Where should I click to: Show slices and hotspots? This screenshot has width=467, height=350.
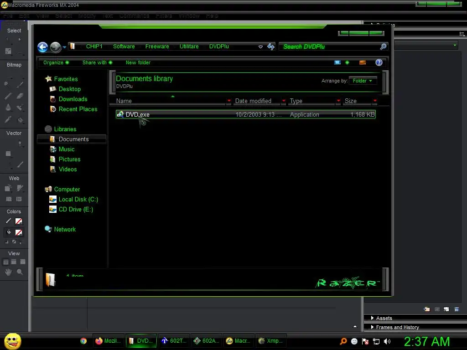(19, 199)
